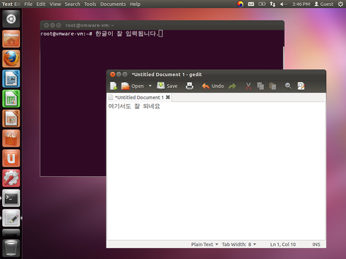The image size is (346, 259).
Task: Open the Edit menu
Action: pyautogui.click(x=41, y=4)
